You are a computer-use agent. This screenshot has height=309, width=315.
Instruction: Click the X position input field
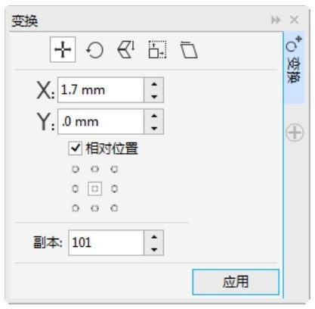[100, 90]
